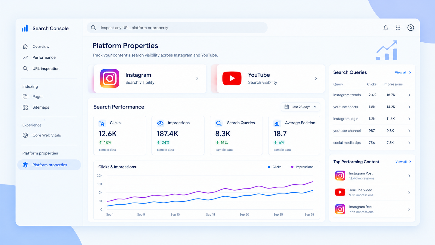The height and width of the screenshot is (245, 435).
Task: Click the Search Queries magnifier icon
Action: point(219,123)
